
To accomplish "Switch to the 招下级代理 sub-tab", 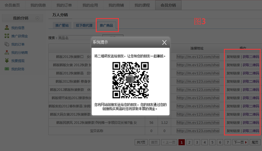I will pos(84,25).
